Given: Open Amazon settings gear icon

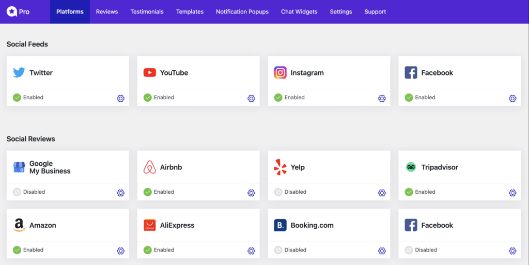Looking at the screenshot, I should 120,251.
